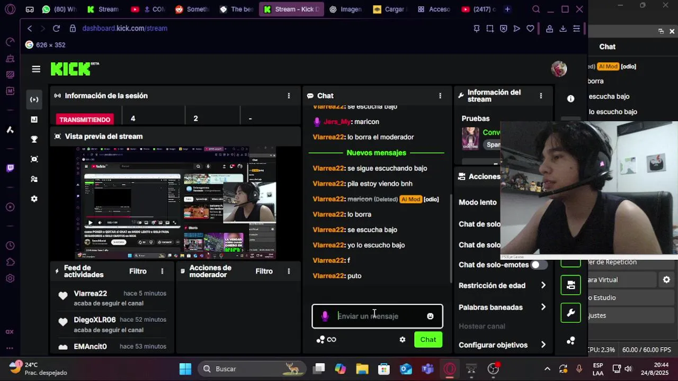Bookmark page with the heart icon
The height and width of the screenshot is (381, 678).
pos(530,29)
